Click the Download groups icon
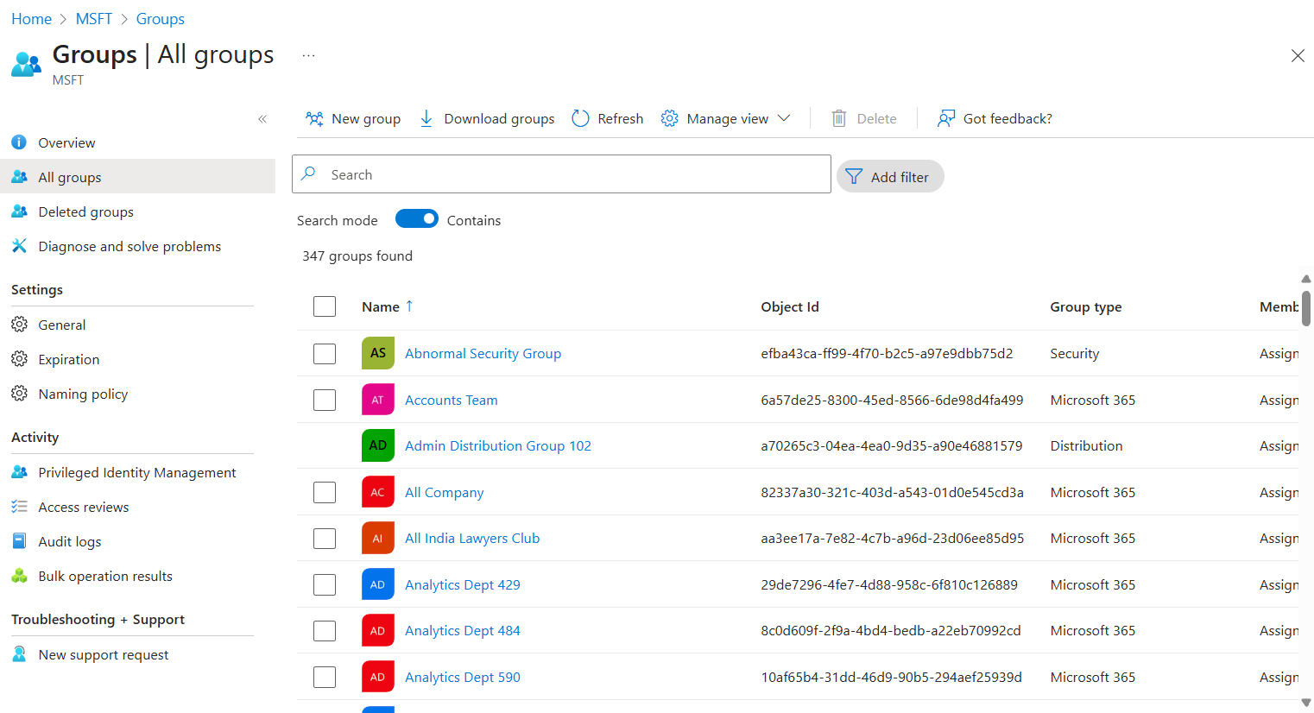 coord(426,118)
